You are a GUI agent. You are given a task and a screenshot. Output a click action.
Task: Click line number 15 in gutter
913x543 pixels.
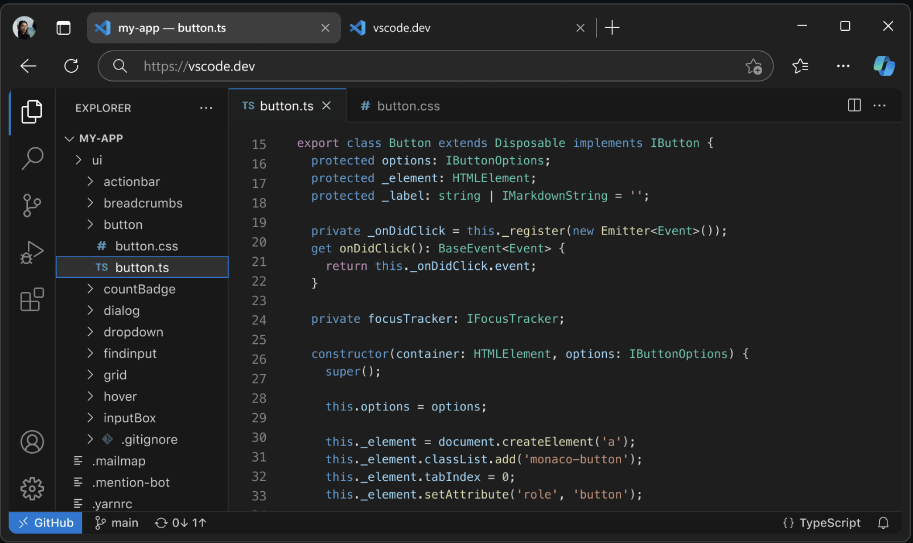coord(259,145)
